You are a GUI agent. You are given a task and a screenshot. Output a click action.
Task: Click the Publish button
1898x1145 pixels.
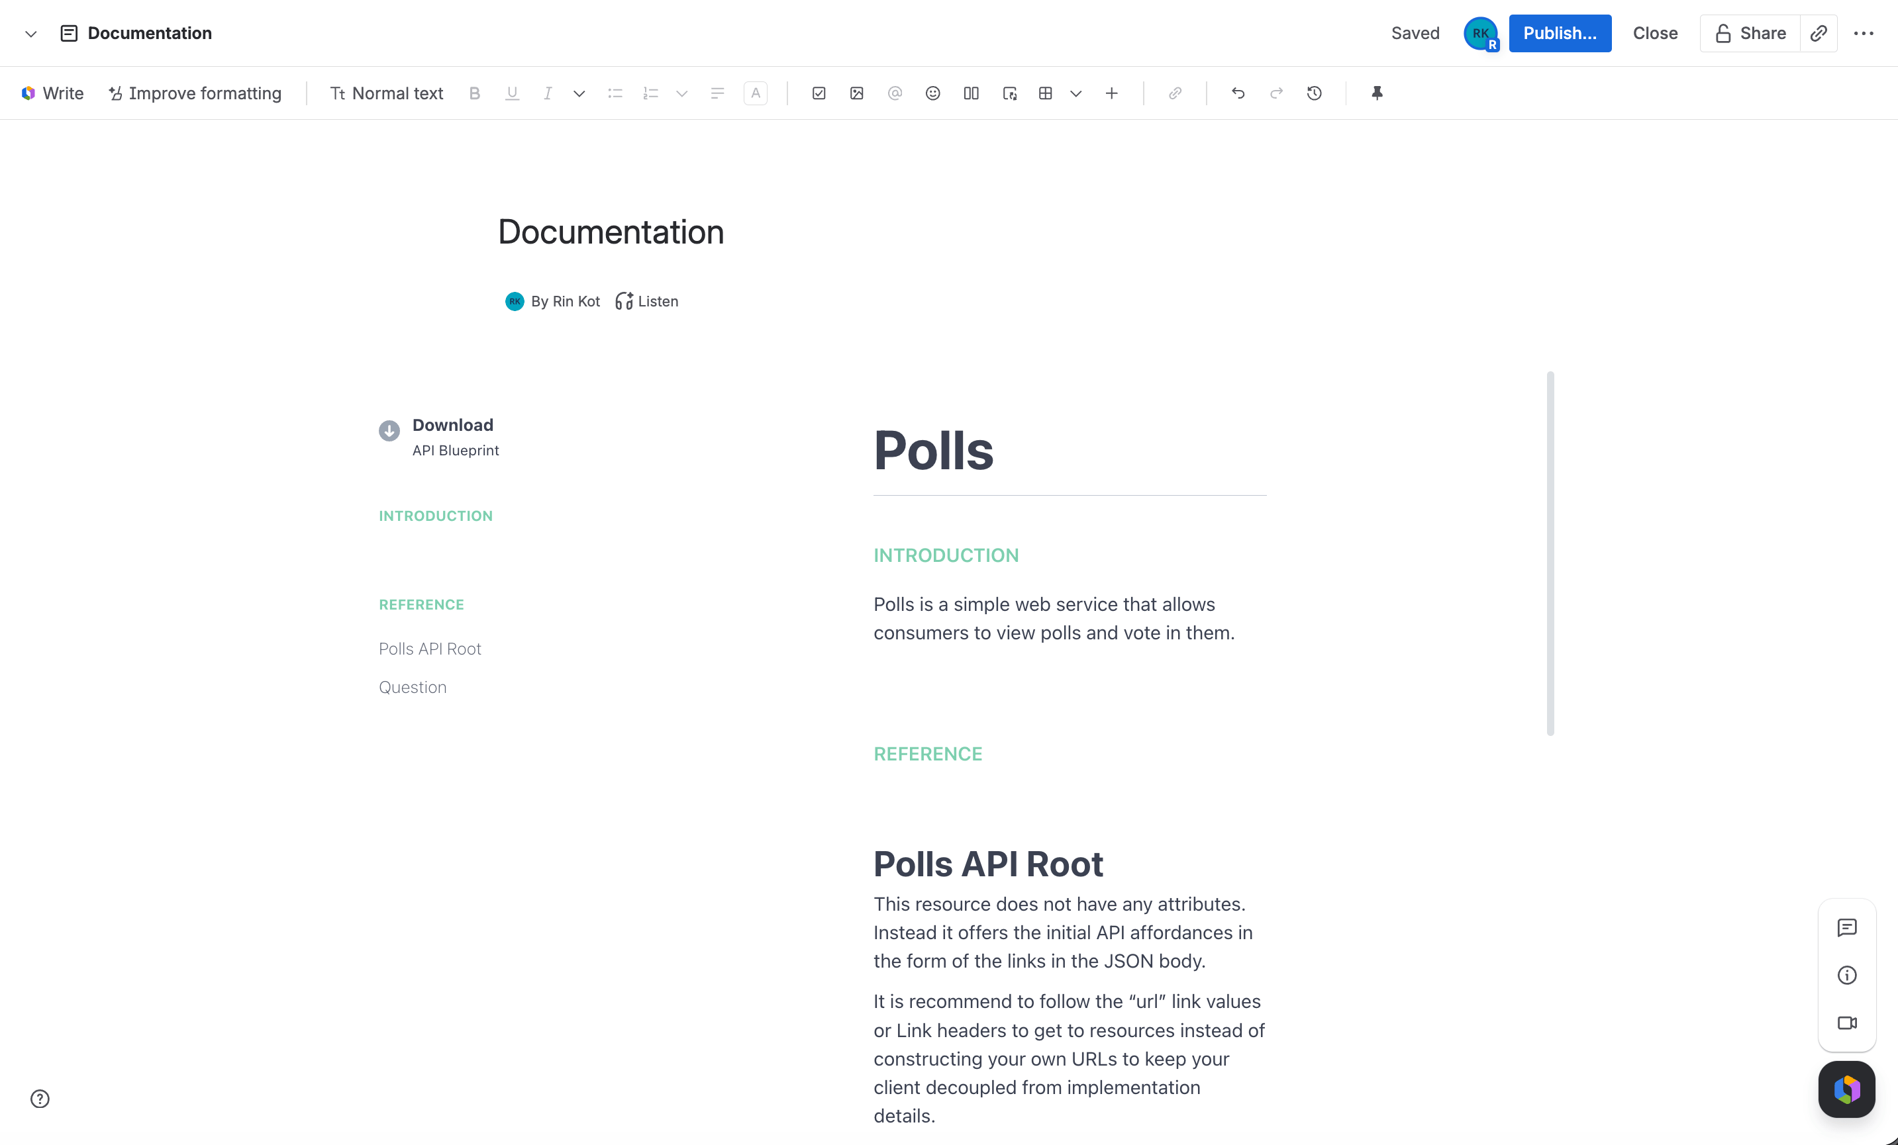click(x=1560, y=33)
